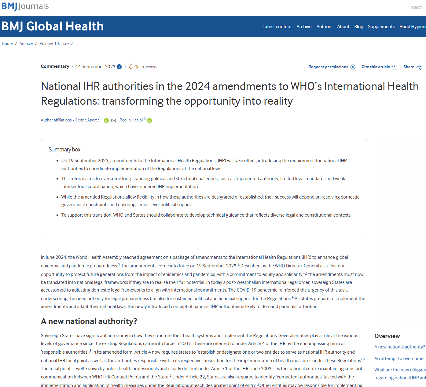Screen dimensions: 426x387
Task: Click the info icon beside the publication date
Action: point(119,67)
